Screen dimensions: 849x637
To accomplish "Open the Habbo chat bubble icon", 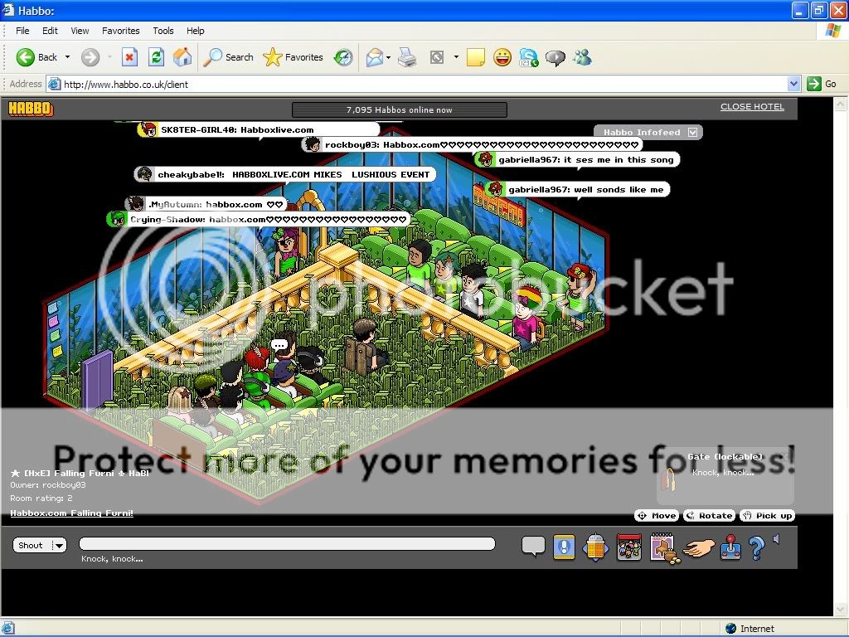I will coord(533,547).
